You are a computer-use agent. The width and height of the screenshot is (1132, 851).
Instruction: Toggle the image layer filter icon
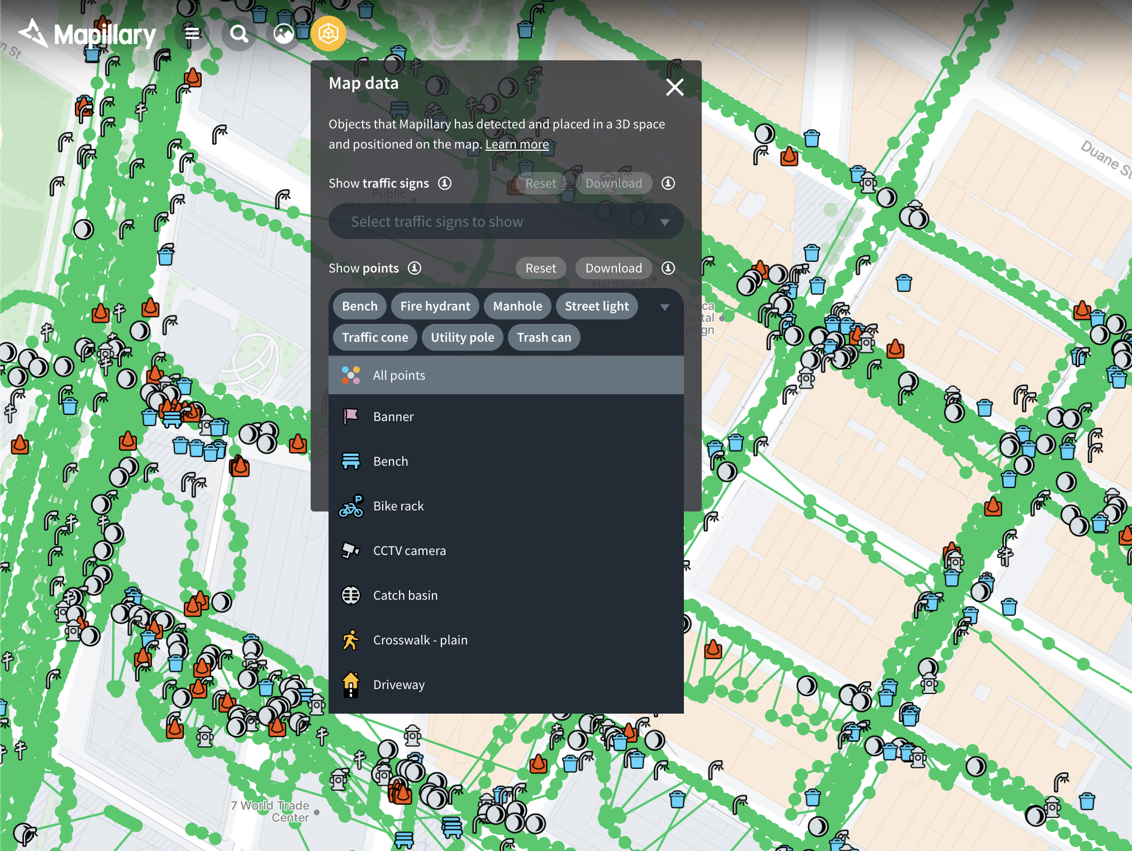point(284,34)
